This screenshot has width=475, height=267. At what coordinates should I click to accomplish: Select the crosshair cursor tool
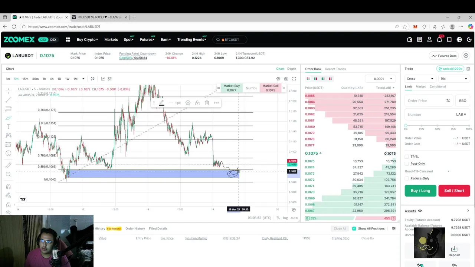pyautogui.click(x=9, y=91)
